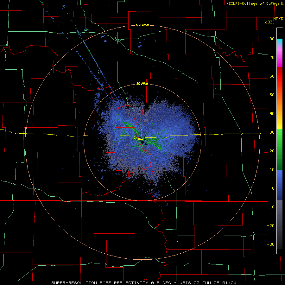Click the 60 value on the dBZ scale
This screenshot has height=285, width=285.
tap(272, 76)
